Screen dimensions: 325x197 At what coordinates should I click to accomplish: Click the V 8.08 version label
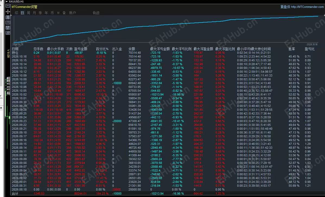tap(8, 53)
